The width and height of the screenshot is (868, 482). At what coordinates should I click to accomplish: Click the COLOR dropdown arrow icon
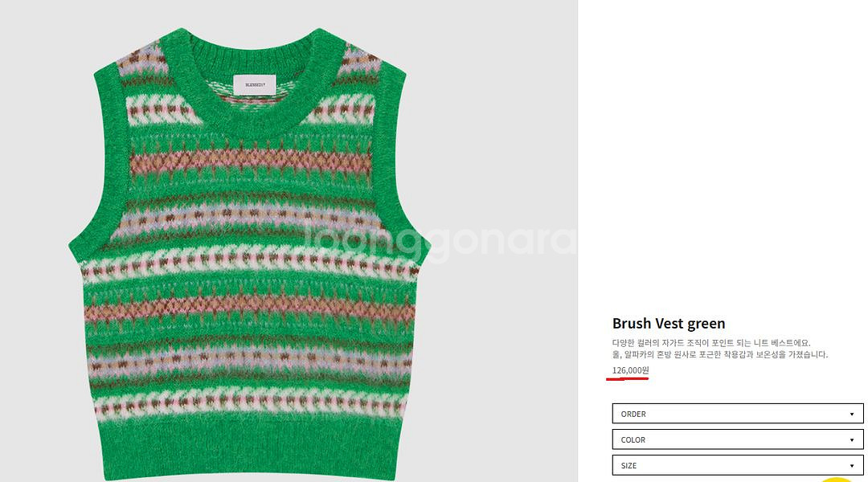click(851, 440)
